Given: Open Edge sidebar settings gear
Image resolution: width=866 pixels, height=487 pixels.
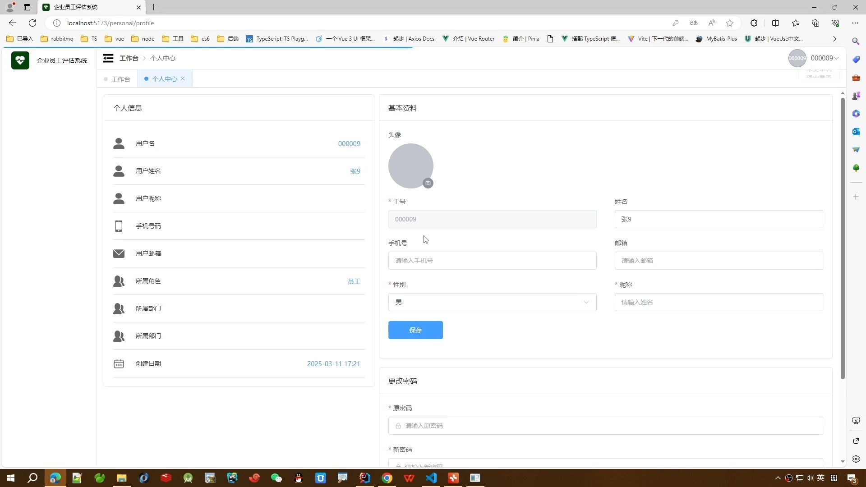Looking at the screenshot, I should pyautogui.click(x=856, y=459).
